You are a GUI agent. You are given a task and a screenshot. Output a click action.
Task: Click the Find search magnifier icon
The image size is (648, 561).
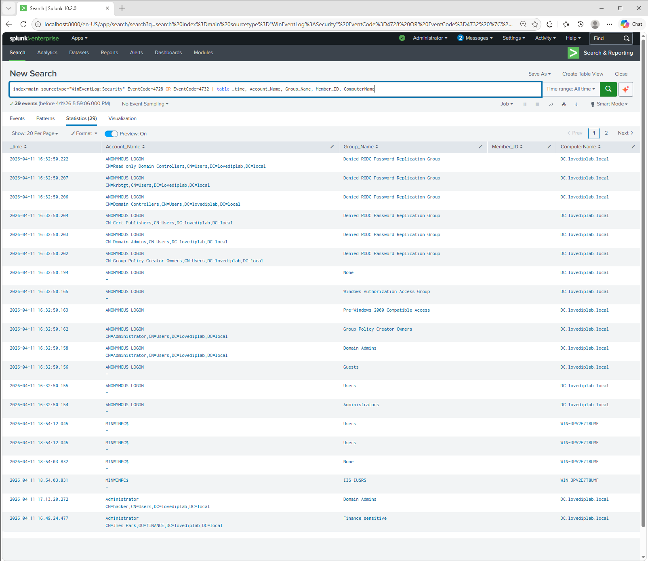point(626,38)
